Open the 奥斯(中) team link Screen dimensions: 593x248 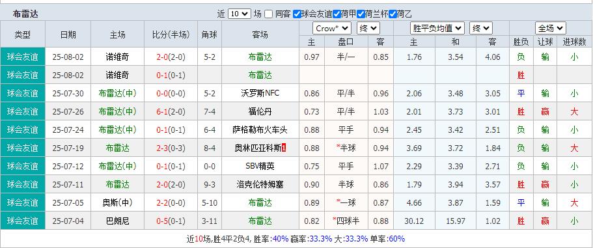coord(117,202)
